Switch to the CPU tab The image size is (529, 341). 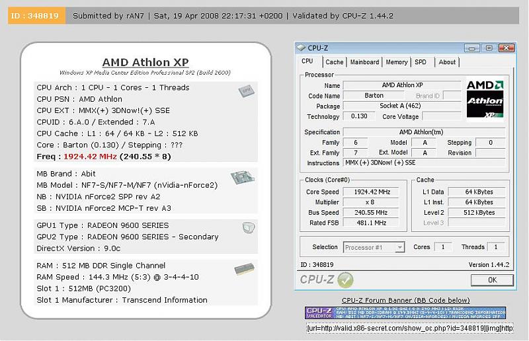coord(307,61)
